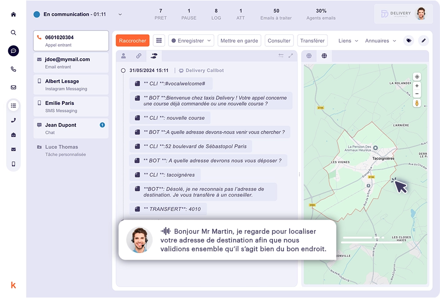
Task: Click the orange k logo
Action: [x=13, y=285]
